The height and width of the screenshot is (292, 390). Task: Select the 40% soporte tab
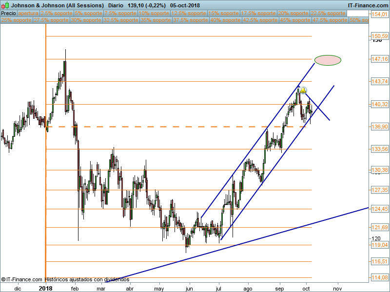point(225,20)
